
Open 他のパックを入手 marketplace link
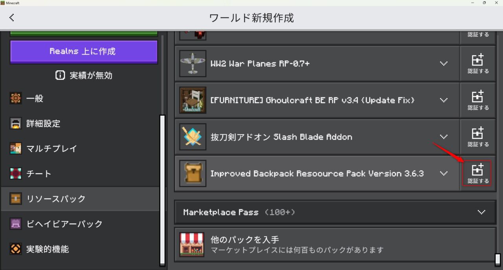click(x=335, y=244)
